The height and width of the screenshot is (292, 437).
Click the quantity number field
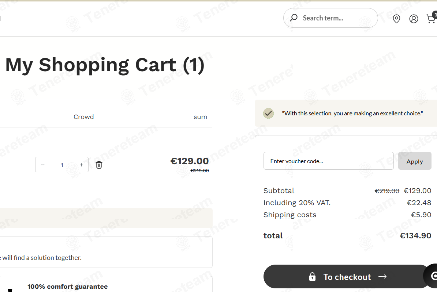click(62, 165)
